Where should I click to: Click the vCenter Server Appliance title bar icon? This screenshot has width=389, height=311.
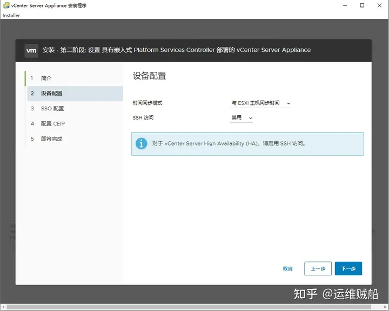click(x=6, y=5)
